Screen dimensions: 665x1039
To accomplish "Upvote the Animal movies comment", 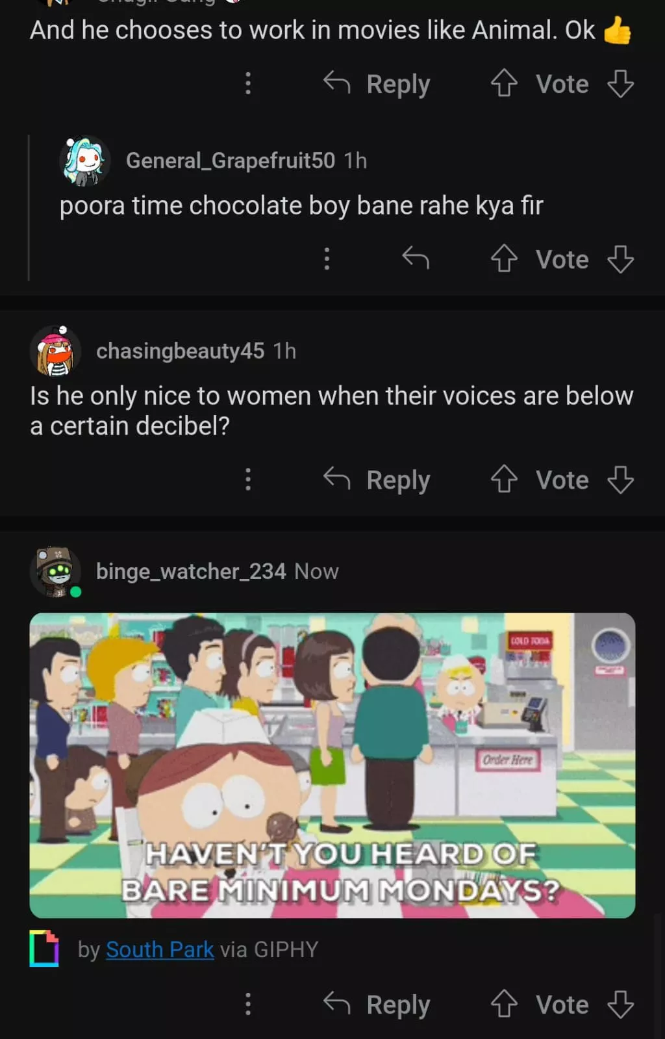I will (504, 83).
